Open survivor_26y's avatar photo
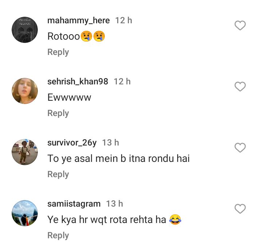 pos(25,152)
